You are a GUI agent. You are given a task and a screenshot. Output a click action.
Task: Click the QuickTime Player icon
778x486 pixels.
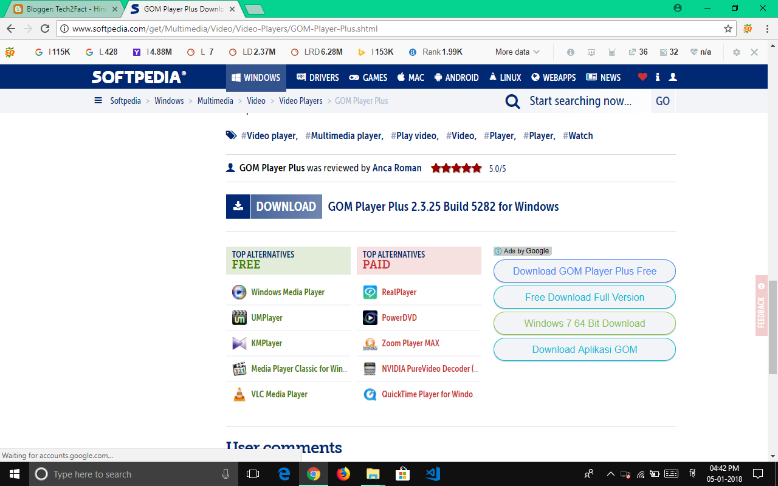tap(370, 394)
